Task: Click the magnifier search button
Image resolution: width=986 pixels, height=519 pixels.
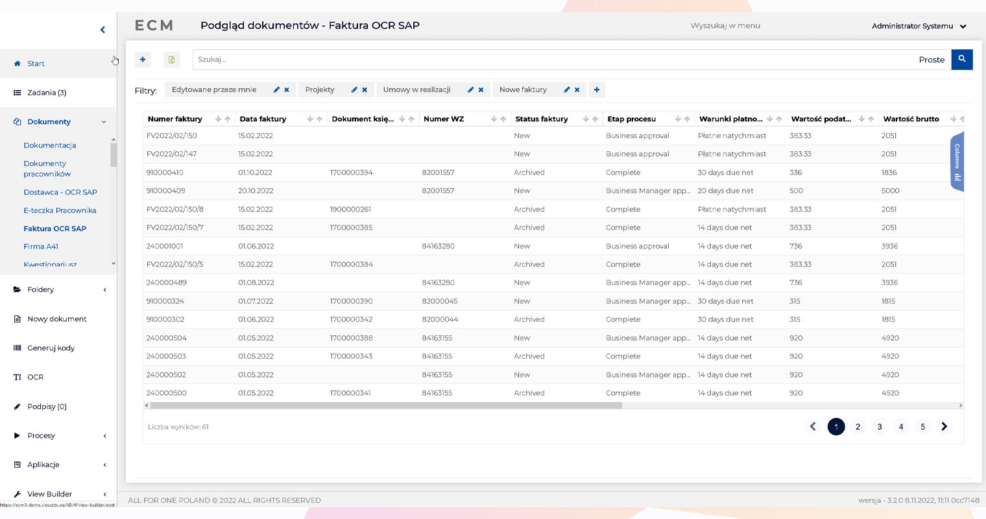Action: (x=962, y=59)
